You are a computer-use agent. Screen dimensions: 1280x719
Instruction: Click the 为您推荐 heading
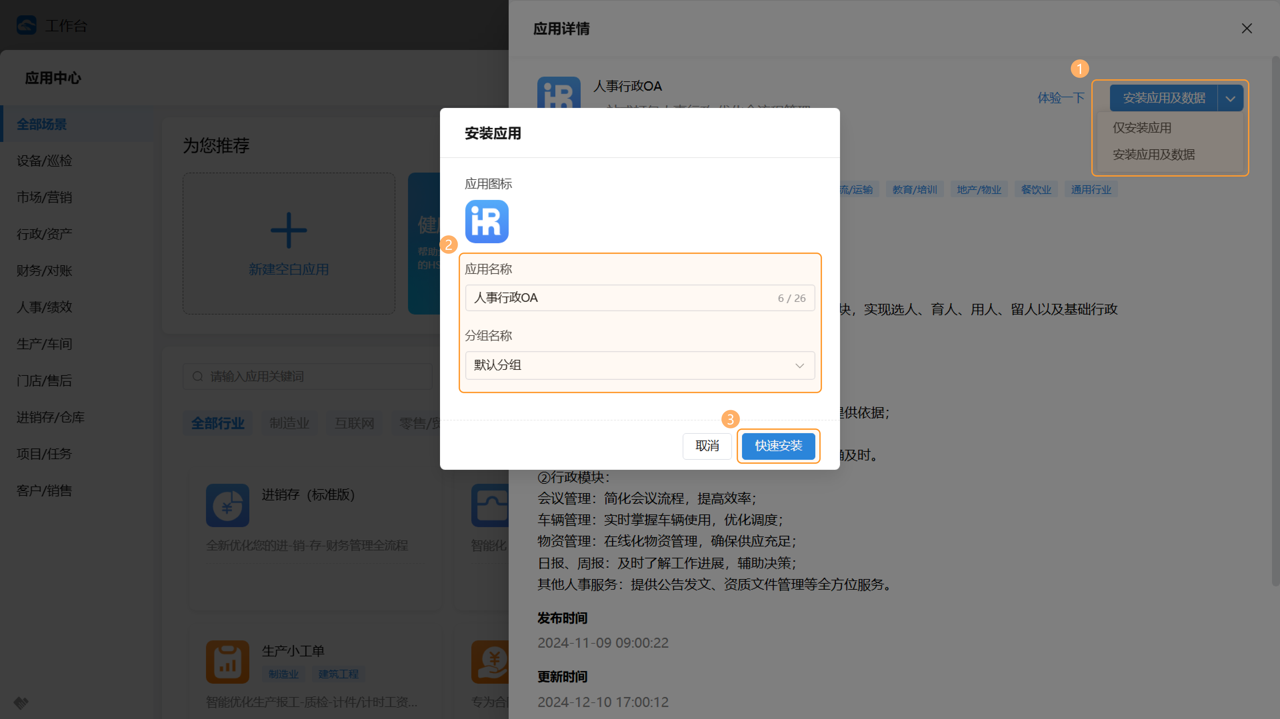[216, 146]
